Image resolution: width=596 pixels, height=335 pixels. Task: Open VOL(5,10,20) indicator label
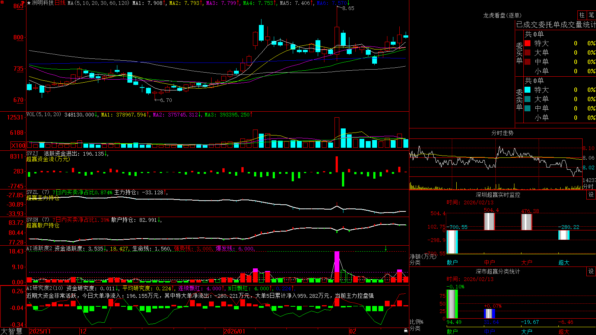(44, 115)
